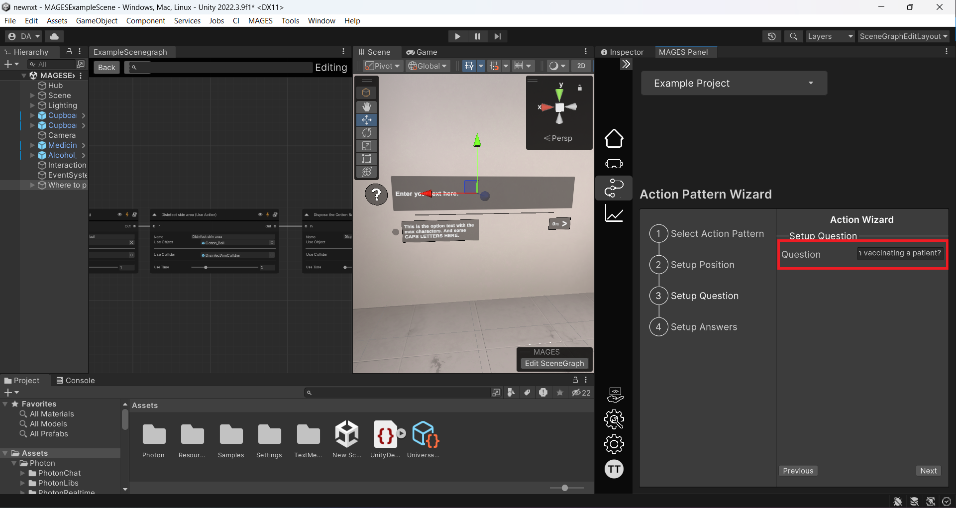Open the SceneGraphEditLayout layout dropdown

point(903,36)
